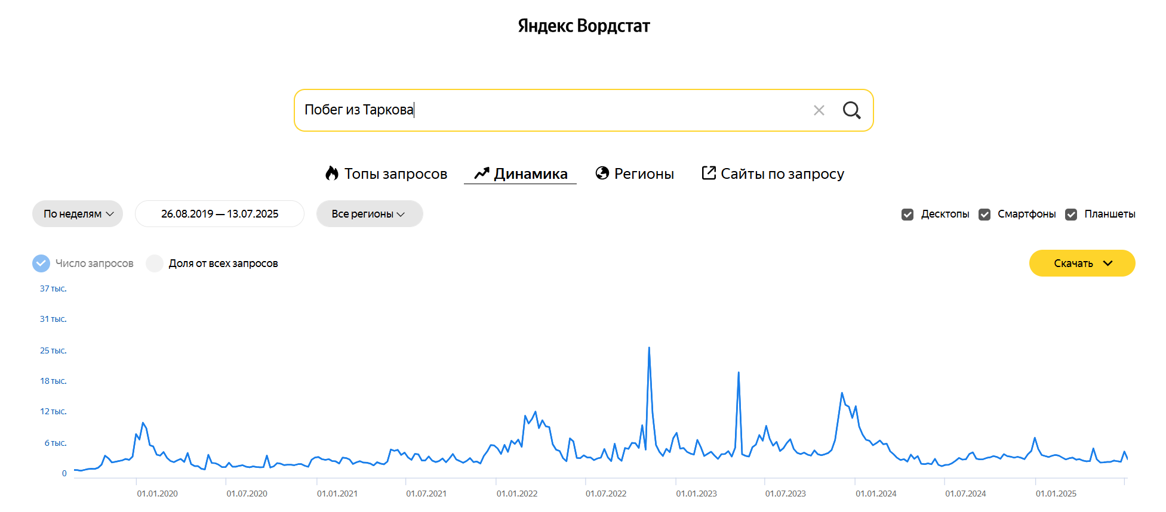Clear the search query with X
Viewport: 1166px width, 512px height.
tap(819, 110)
